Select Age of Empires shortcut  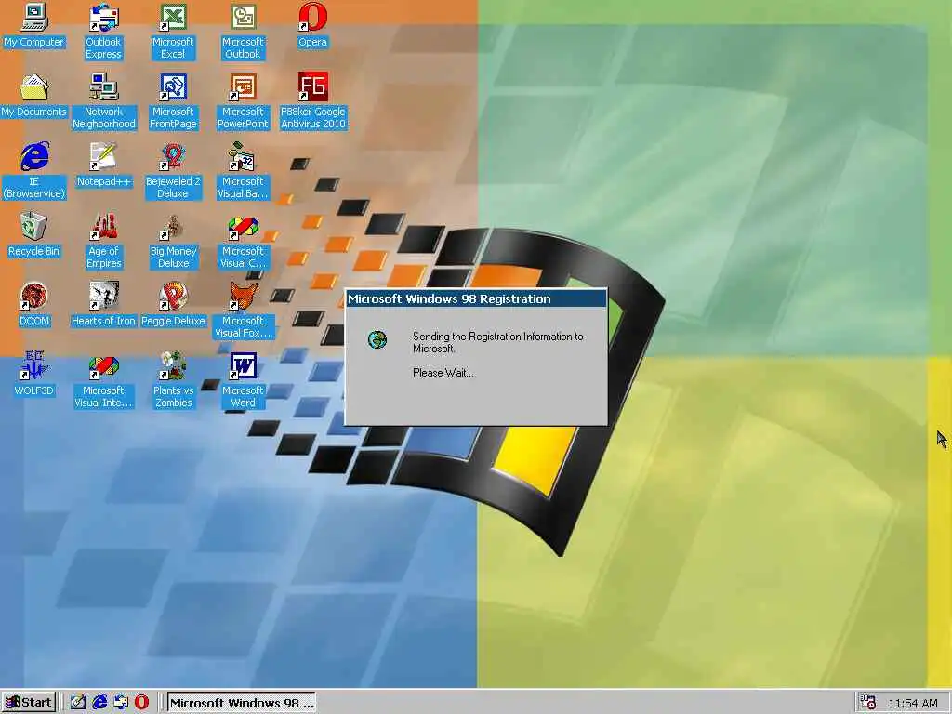[104, 241]
